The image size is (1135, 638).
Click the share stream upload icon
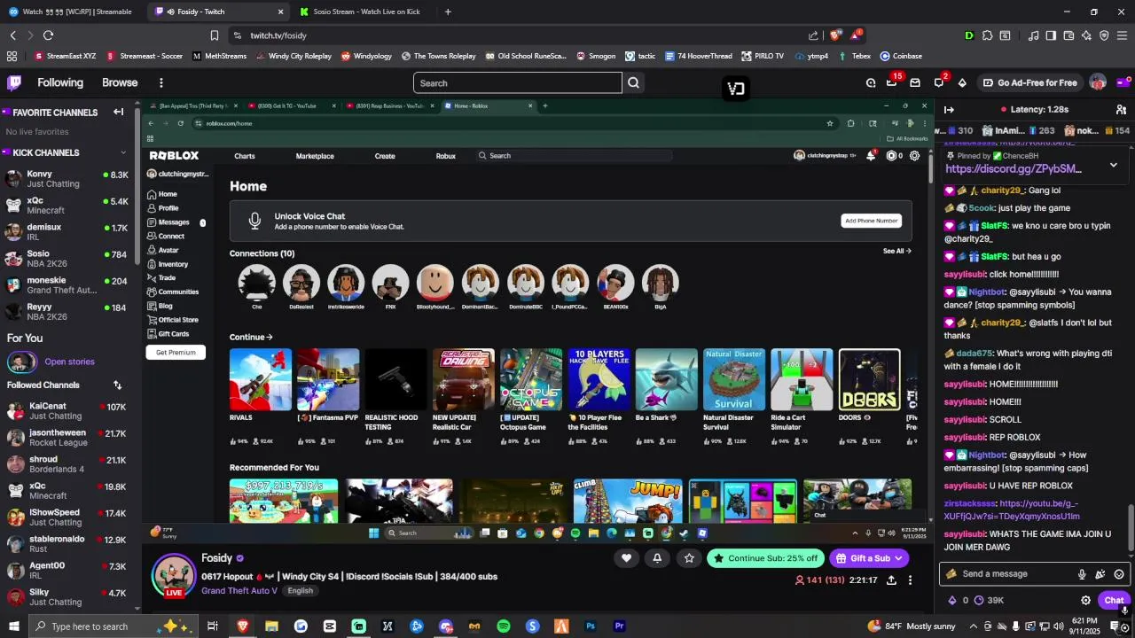pos(891,580)
